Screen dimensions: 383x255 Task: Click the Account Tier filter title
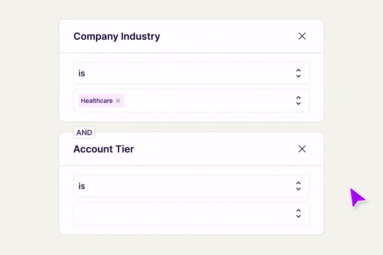pos(104,149)
